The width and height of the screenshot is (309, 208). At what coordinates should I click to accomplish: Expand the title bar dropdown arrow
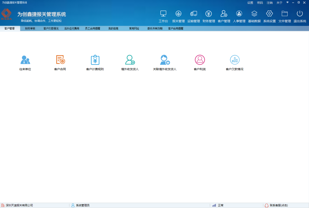pos(287,3)
